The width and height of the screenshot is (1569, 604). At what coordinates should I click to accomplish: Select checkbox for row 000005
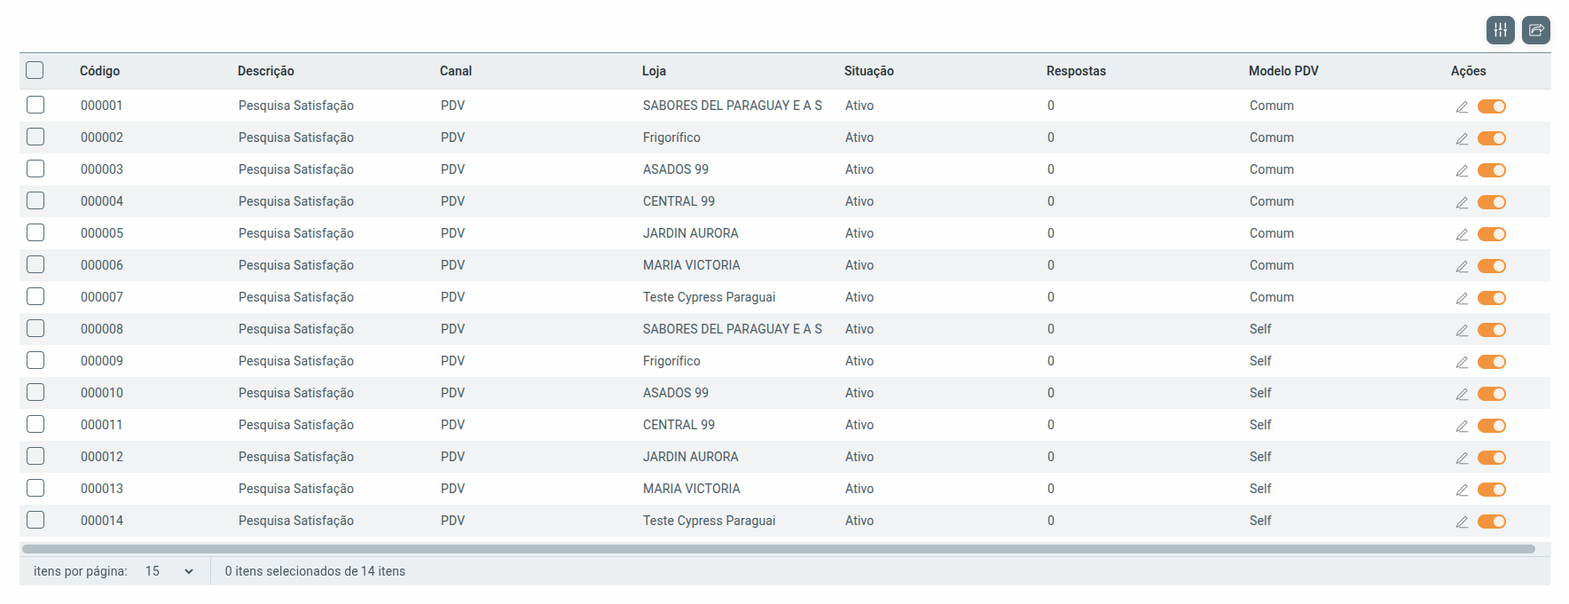point(35,232)
